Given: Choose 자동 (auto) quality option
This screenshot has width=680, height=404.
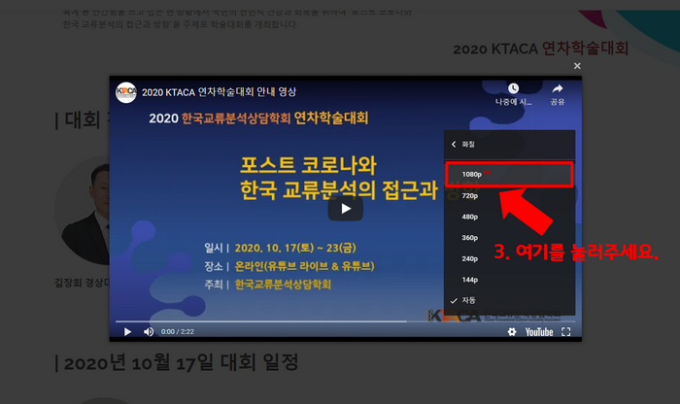Looking at the screenshot, I should coord(510,300).
